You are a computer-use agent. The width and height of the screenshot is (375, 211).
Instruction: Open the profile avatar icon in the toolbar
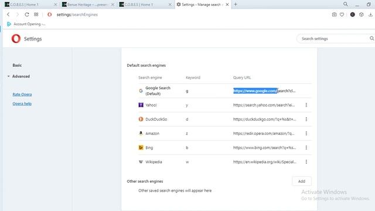coord(353,15)
